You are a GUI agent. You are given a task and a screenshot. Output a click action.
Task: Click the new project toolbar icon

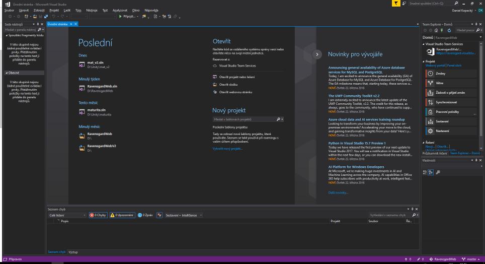click(x=26, y=17)
